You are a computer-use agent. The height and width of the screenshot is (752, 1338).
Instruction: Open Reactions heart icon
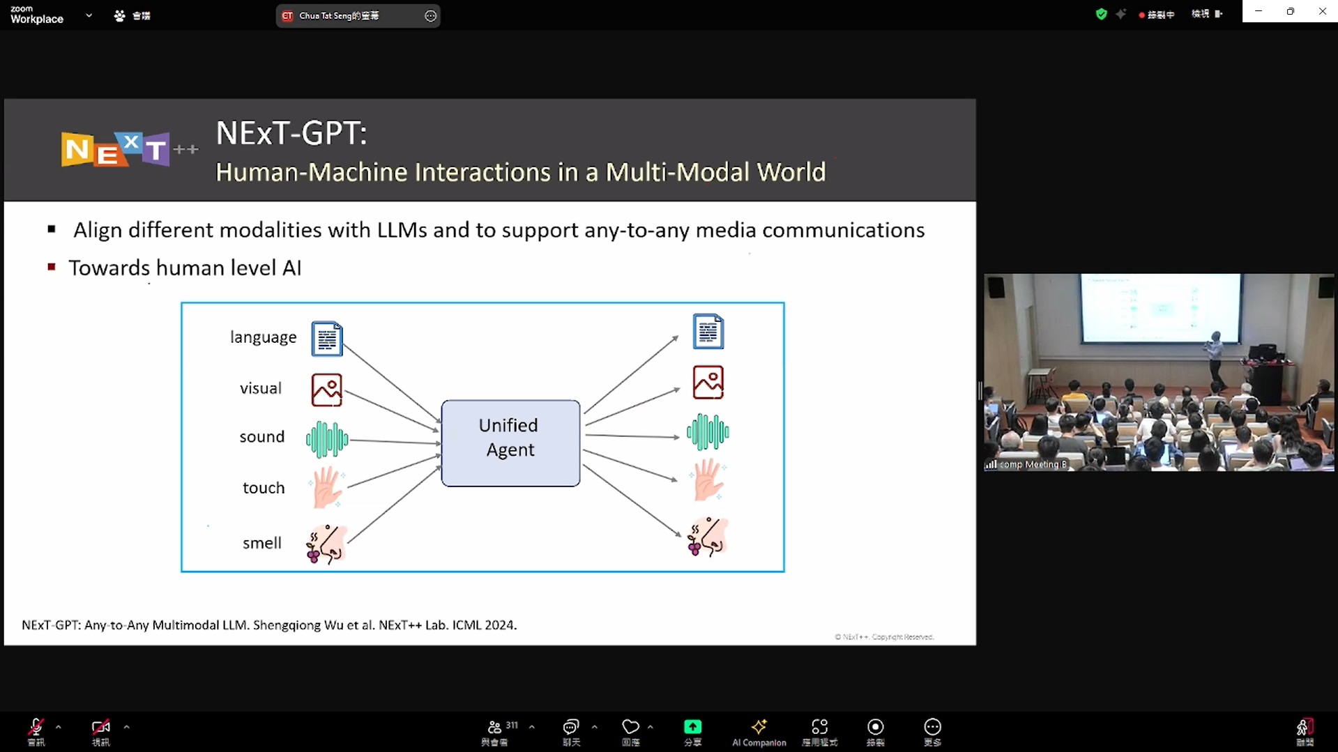point(630,732)
